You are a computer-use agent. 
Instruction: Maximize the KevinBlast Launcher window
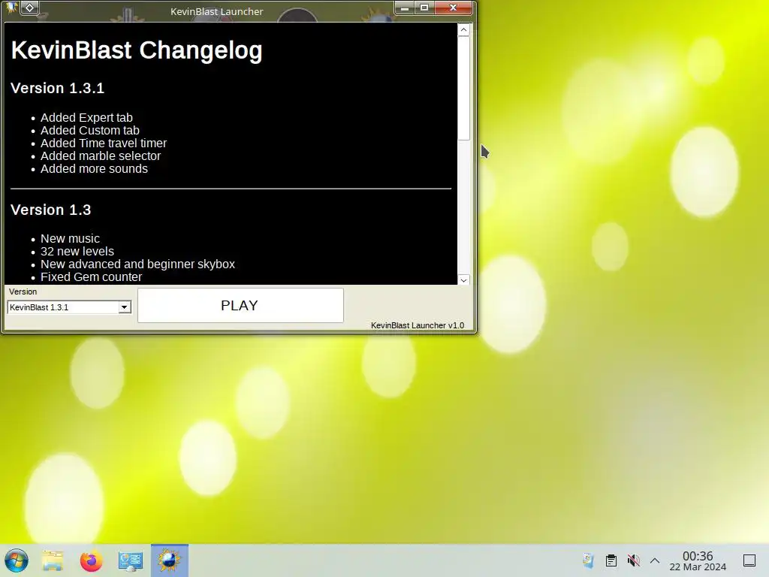424,8
